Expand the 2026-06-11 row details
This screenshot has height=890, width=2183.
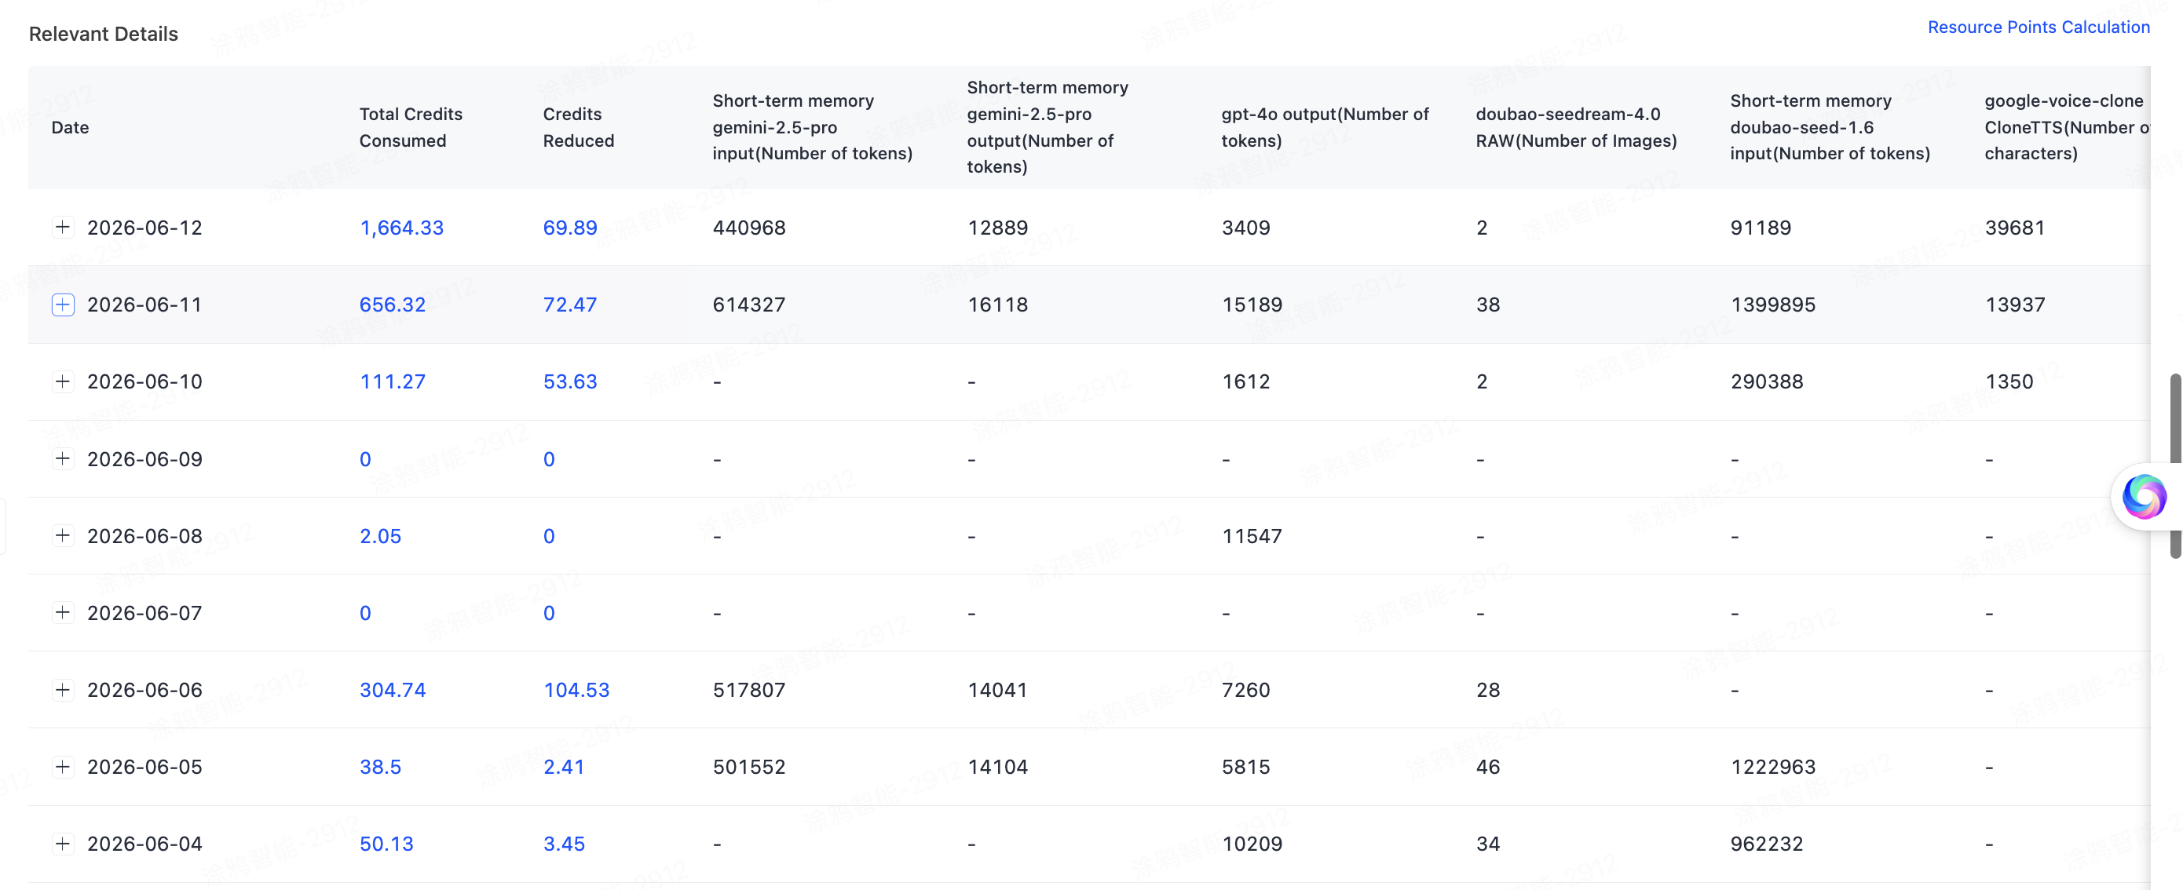(63, 304)
